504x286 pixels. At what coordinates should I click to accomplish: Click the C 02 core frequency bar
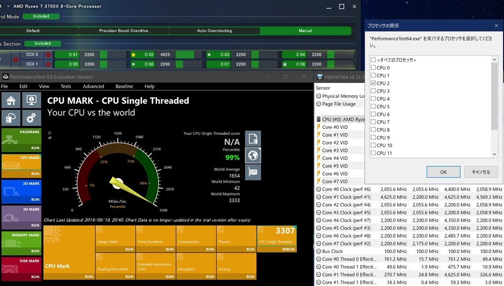point(189,55)
